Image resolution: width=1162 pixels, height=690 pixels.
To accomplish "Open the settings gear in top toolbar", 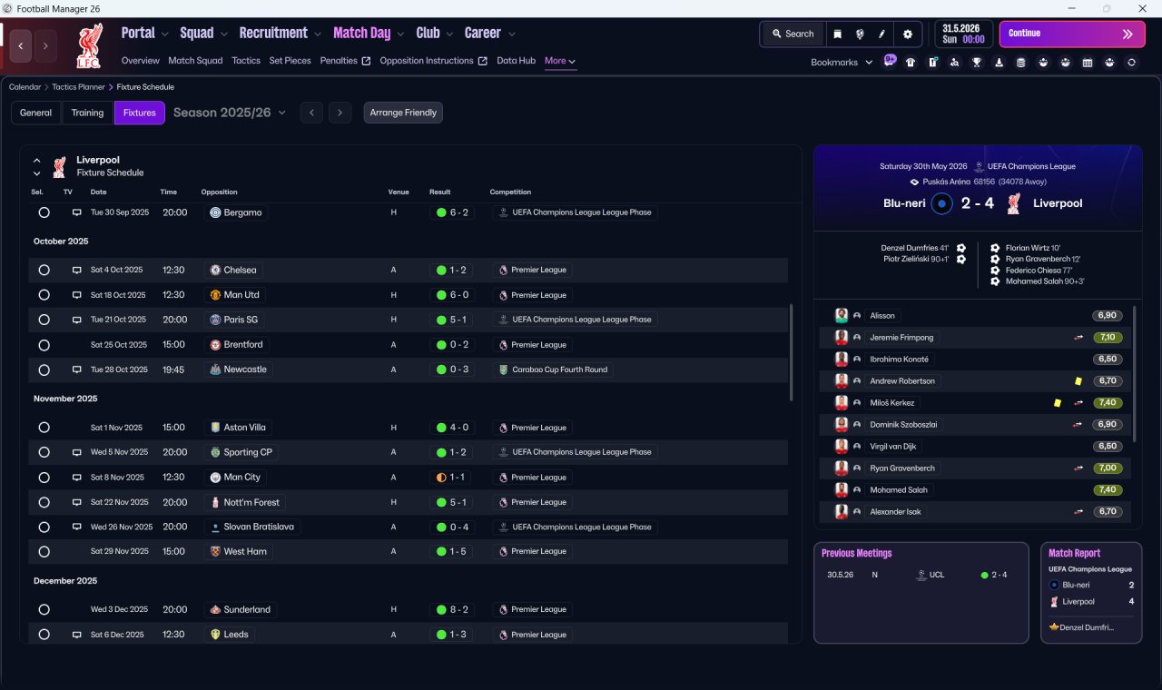I will click(x=907, y=34).
